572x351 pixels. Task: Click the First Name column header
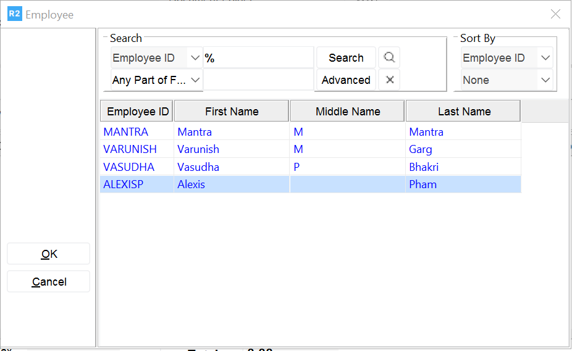(x=232, y=112)
